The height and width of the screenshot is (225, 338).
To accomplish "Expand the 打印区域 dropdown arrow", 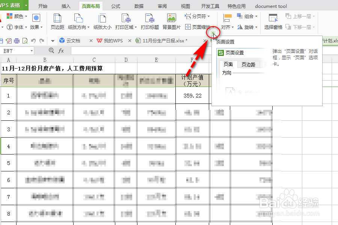I will (136, 27).
